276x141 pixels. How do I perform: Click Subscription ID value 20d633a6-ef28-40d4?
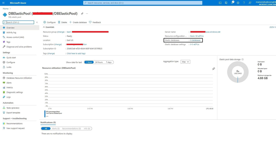click(85, 49)
